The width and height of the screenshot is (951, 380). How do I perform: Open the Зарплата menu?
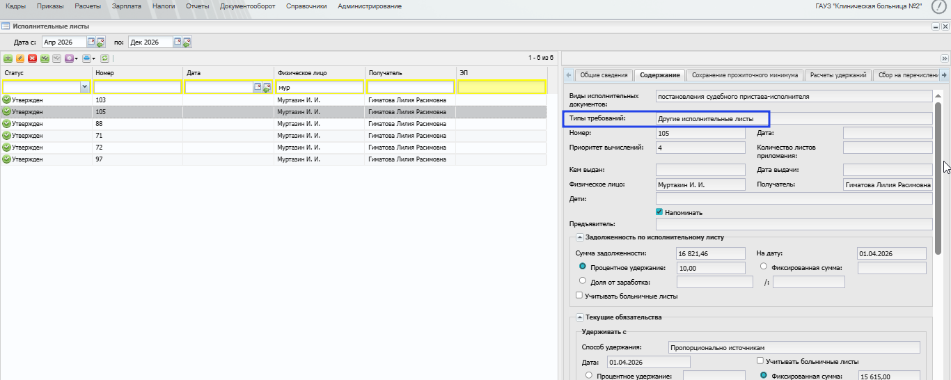coord(127,6)
